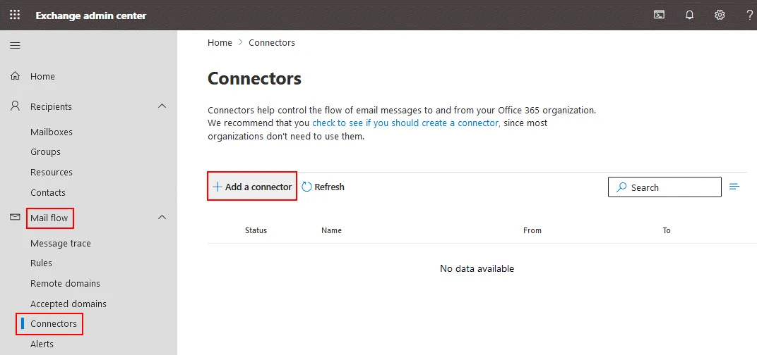Select Connectors in the navigation
Viewport: 757px width, 355px height.
(54, 323)
